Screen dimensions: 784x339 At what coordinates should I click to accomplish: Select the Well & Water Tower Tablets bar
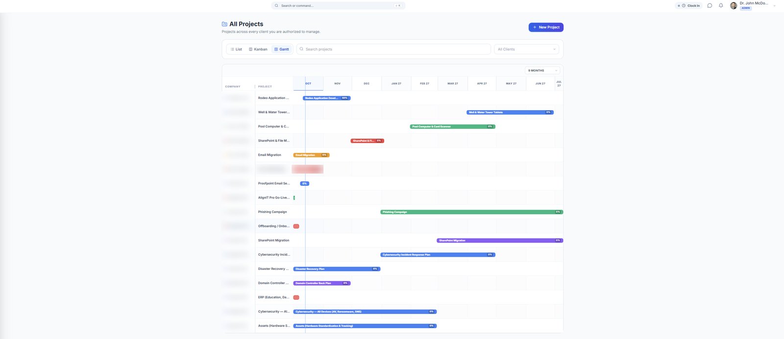[510, 112]
